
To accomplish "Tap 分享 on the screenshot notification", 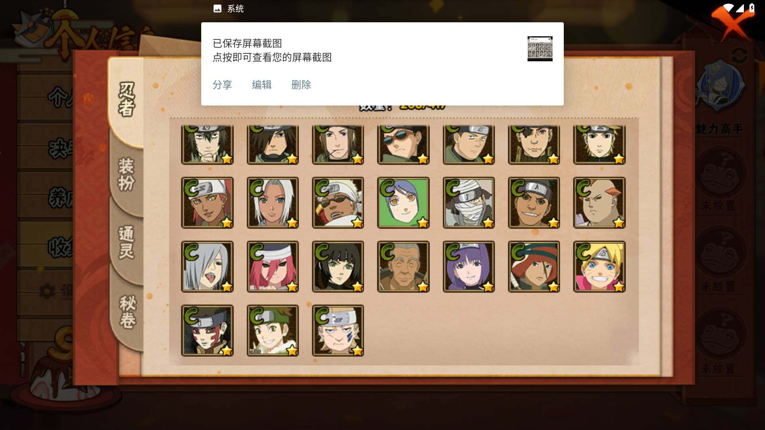I will [222, 85].
